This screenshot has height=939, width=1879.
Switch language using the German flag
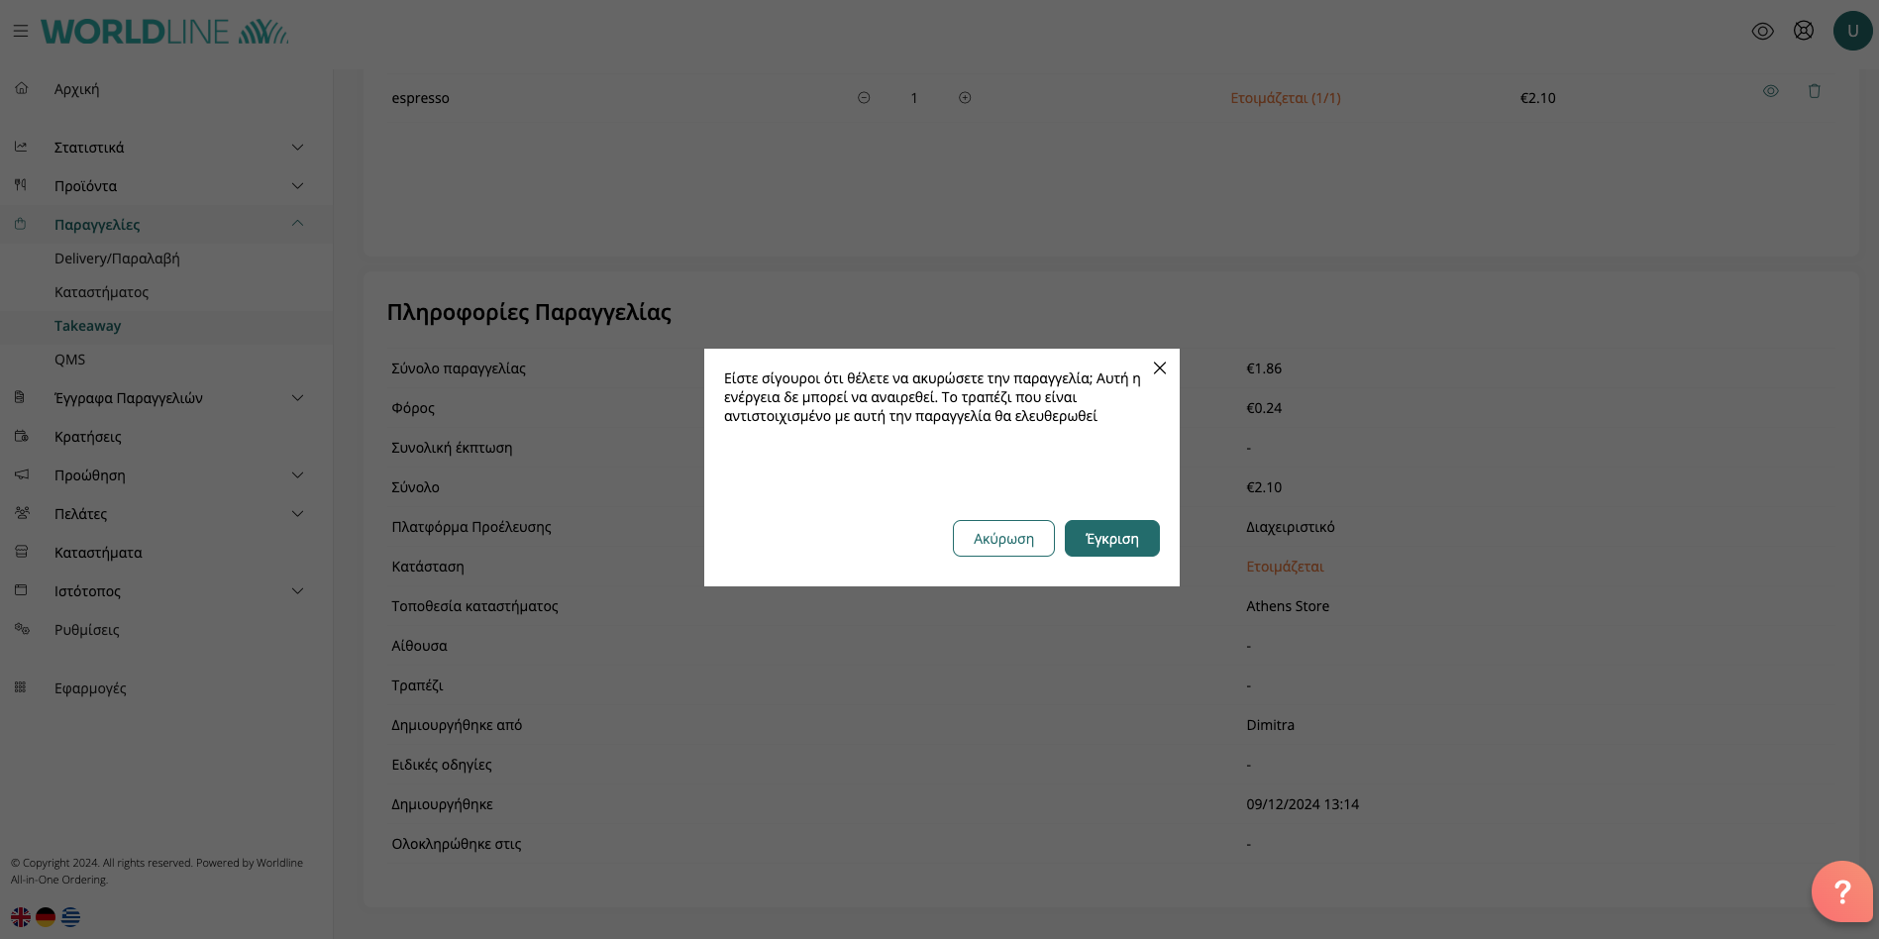[46, 917]
